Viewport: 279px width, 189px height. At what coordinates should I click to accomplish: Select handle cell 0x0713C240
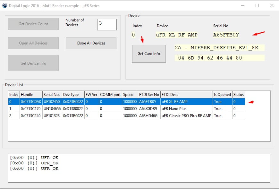(x=31, y=116)
